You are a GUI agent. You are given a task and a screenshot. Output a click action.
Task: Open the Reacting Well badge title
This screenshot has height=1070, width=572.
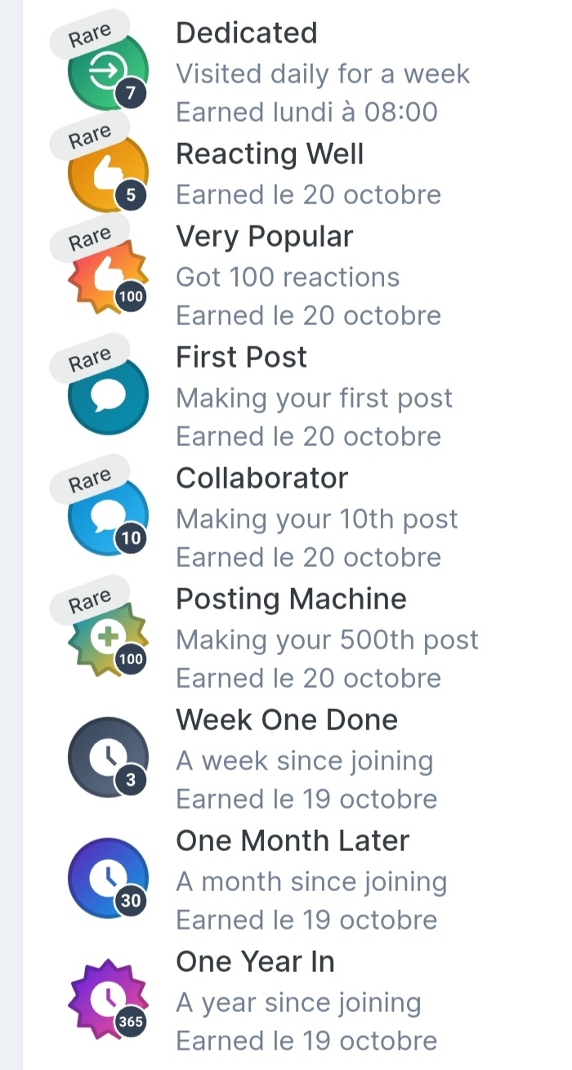[270, 154]
